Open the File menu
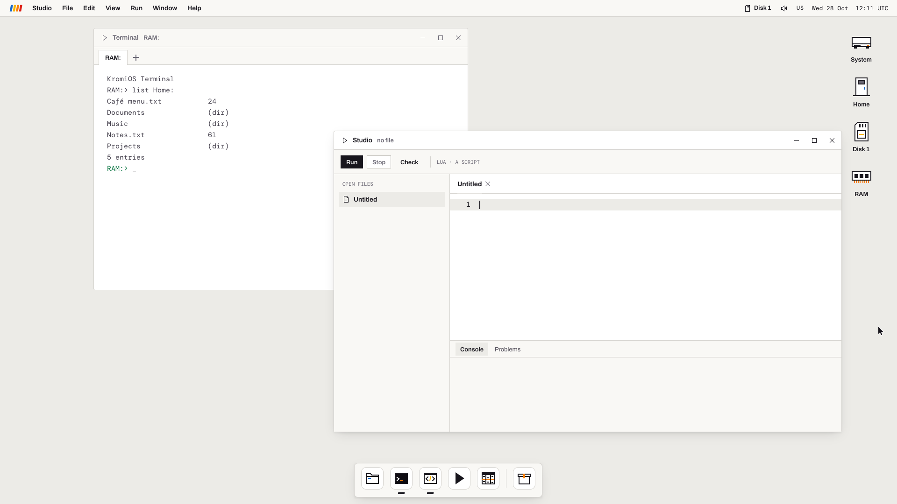The height and width of the screenshot is (504, 897). (68, 8)
